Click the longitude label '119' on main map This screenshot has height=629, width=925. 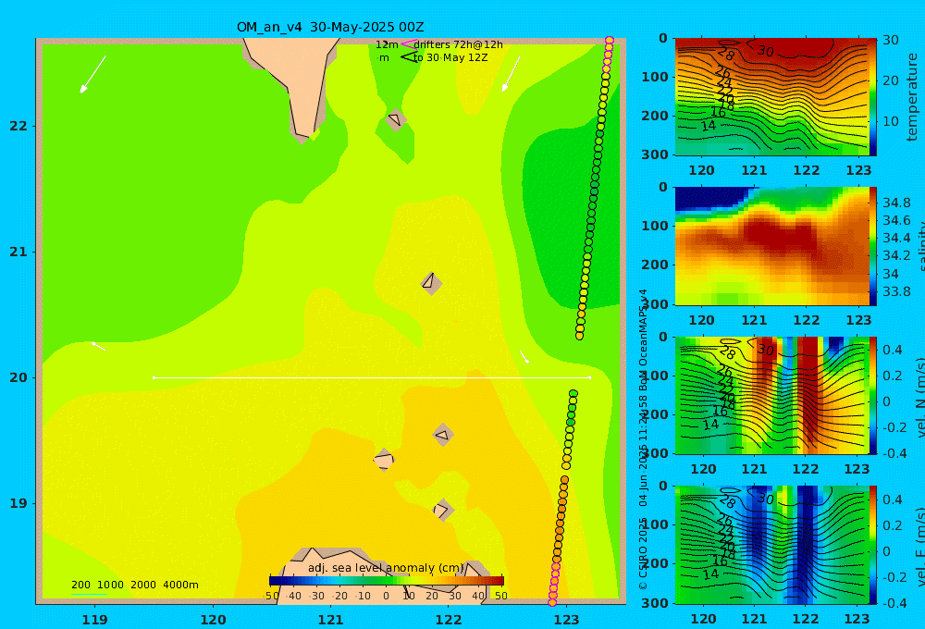pyautogui.click(x=94, y=620)
